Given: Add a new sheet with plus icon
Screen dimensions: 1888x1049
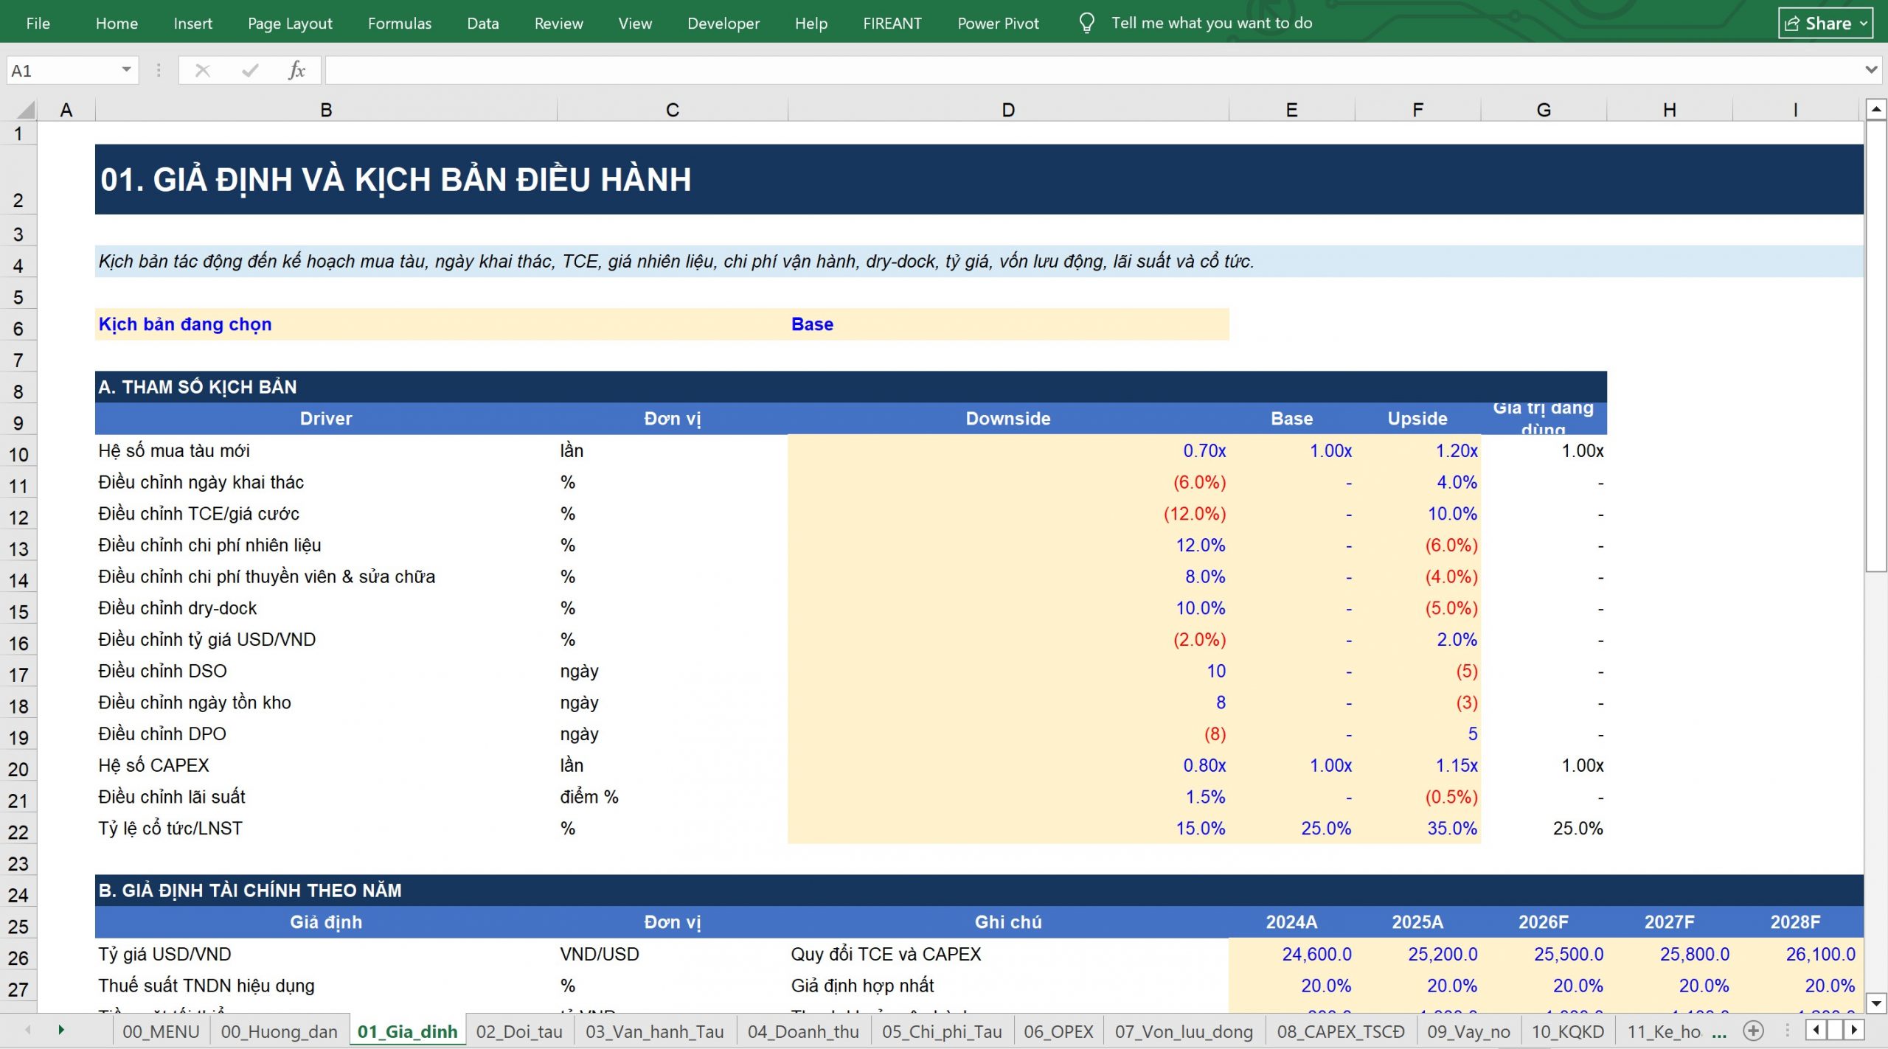Looking at the screenshot, I should click(1754, 1031).
